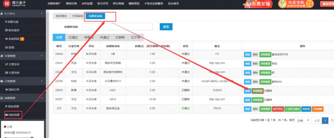Image resolution: width=334 pixels, height=138 pixels.
Task: Click 删除 for row 24094
Action: [255, 54]
